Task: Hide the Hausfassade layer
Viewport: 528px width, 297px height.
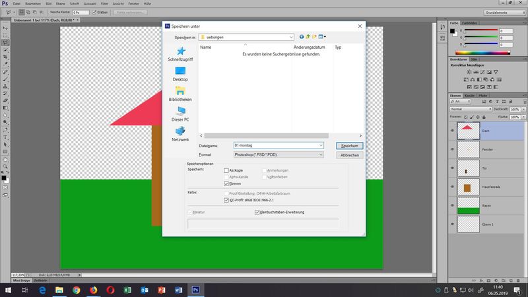Action: [452, 187]
